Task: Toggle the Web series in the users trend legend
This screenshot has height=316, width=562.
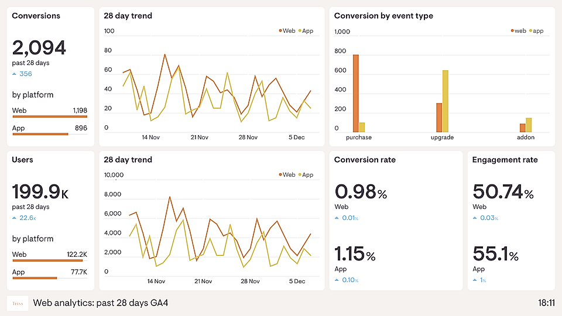Action: (x=287, y=175)
